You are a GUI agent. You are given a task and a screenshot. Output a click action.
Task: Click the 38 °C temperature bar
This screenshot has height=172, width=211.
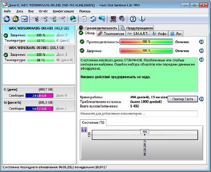tap(41, 60)
